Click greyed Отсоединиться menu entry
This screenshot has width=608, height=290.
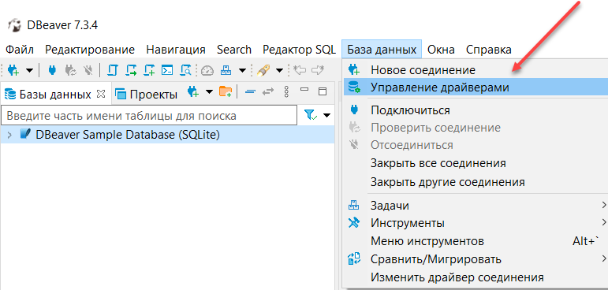coord(475,145)
